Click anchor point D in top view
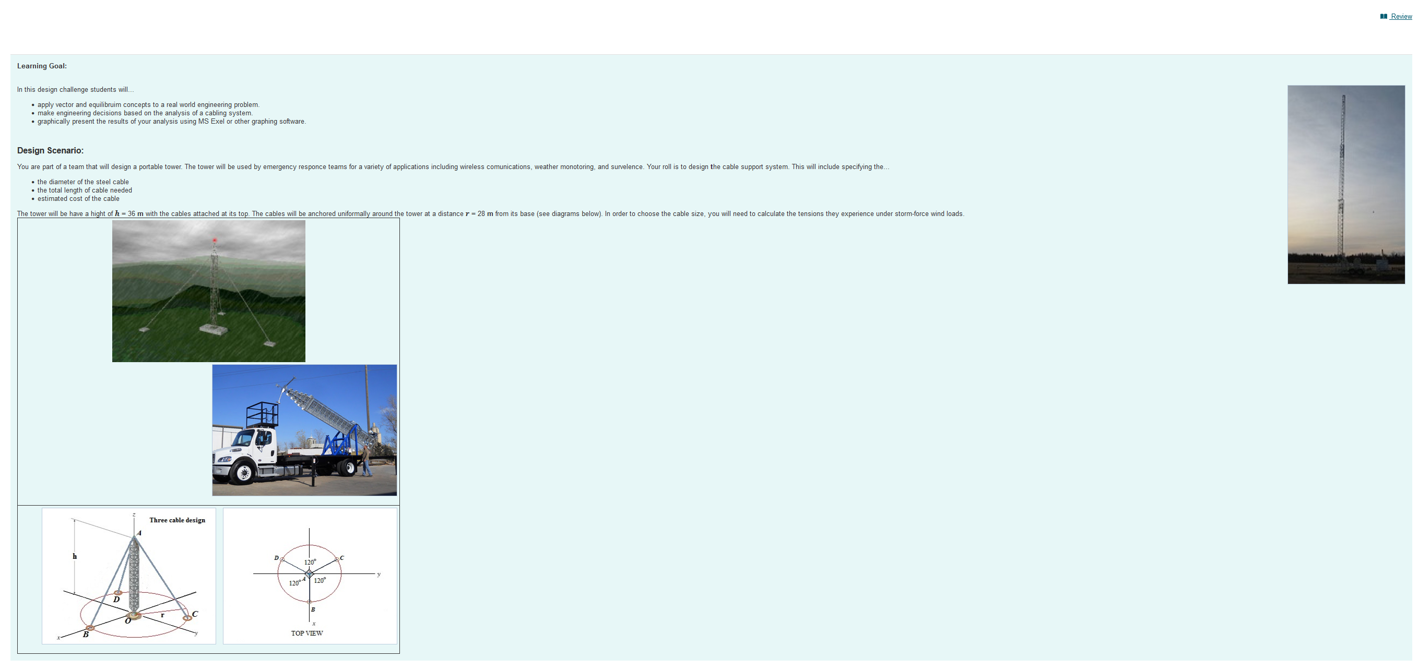The image size is (1418, 670). [x=282, y=559]
